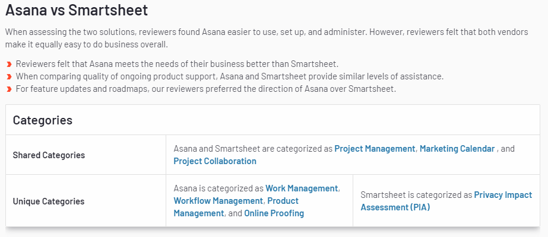Viewport: 548px width, 237px height.
Task: Open the Work Management category link
Action: [x=302, y=188]
